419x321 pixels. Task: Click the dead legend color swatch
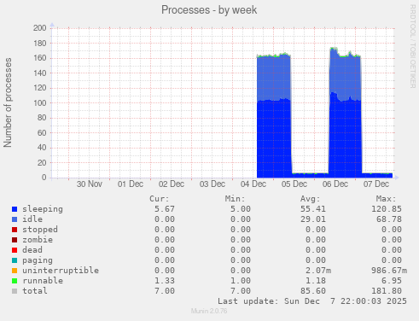(15, 250)
